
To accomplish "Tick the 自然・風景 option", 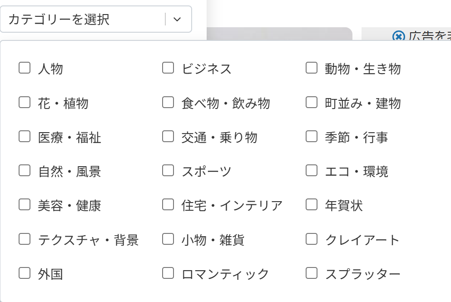I will 25,170.
